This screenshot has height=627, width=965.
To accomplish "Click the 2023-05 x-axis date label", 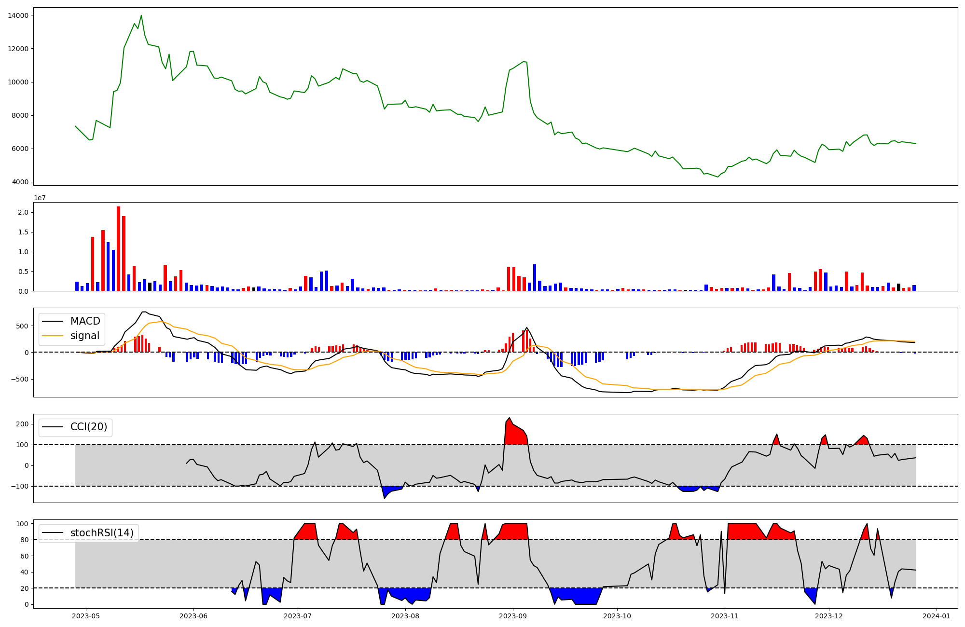I will pos(86,616).
